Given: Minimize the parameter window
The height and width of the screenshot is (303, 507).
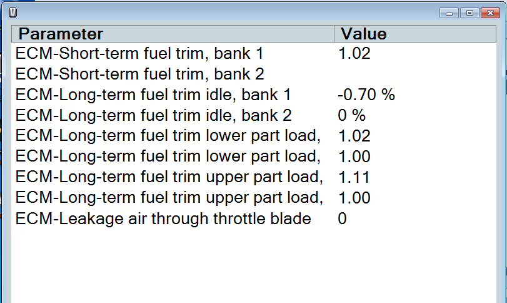Looking at the screenshot, I should (448, 13).
